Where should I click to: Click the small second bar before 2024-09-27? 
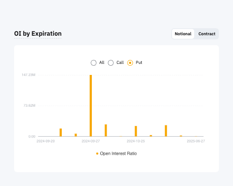[x=75, y=135]
